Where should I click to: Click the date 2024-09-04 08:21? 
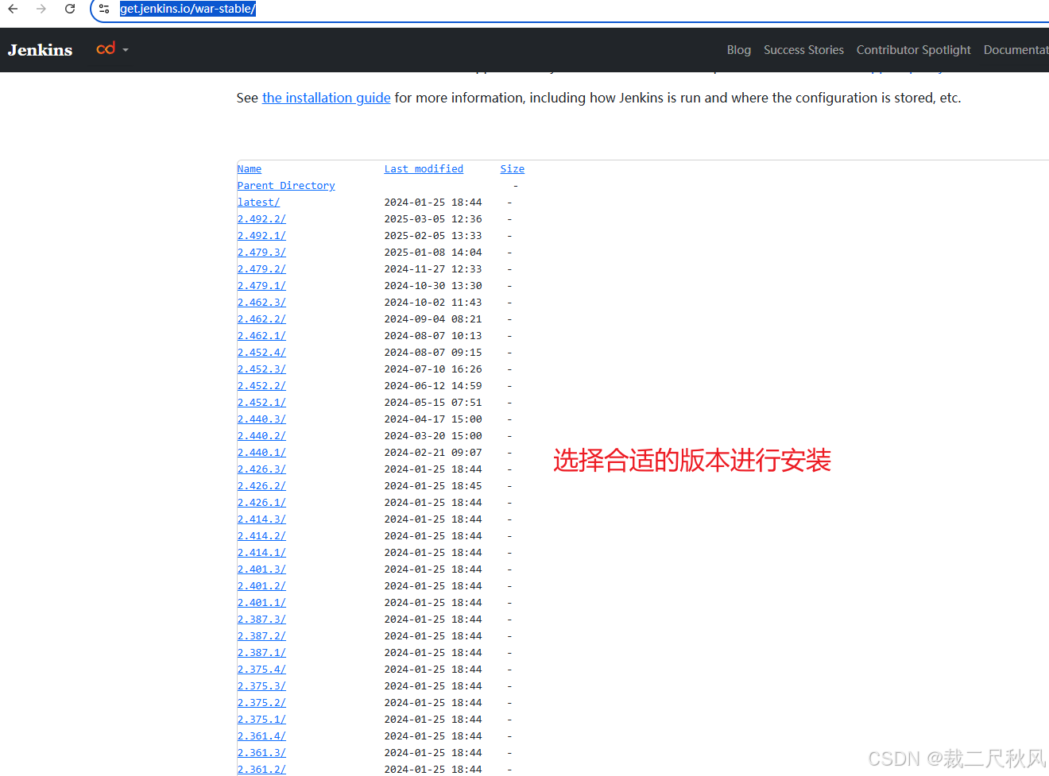(x=433, y=319)
